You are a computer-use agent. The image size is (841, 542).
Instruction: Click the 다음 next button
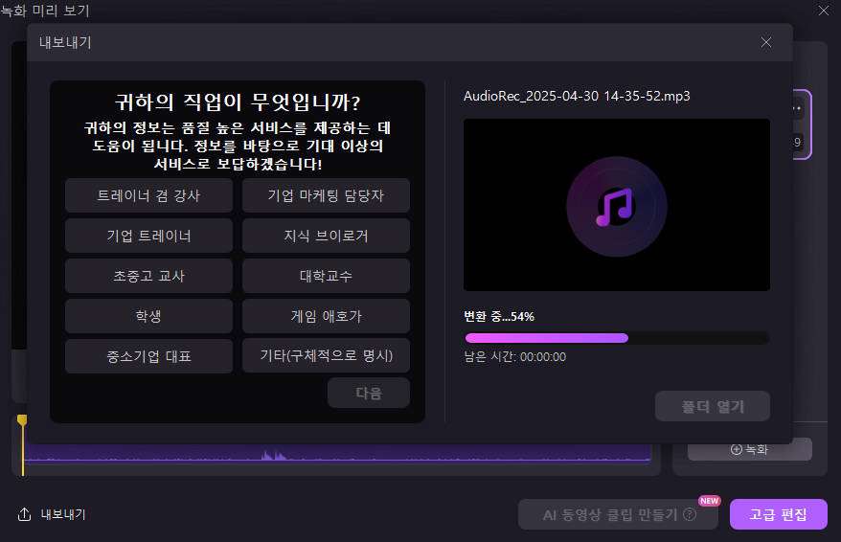[369, 393]
